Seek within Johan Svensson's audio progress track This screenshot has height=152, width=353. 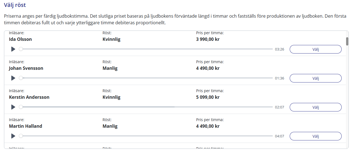point(147,78)
